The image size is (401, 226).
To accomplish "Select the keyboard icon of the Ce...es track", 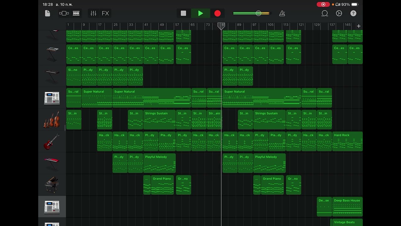I will click(x=52, y=54).
